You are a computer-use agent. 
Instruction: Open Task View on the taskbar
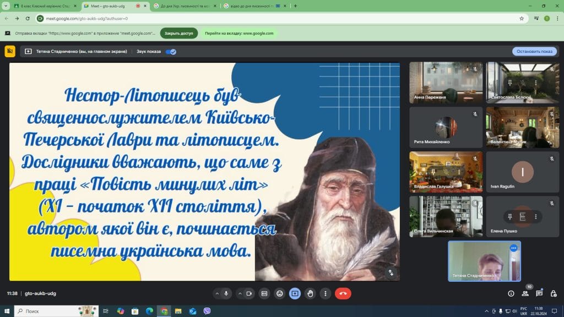coord(105,311)
